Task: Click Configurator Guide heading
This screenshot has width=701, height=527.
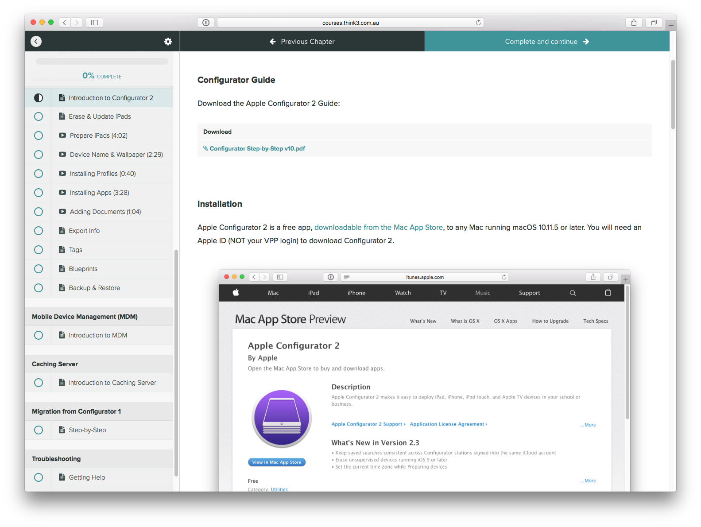Action: coord(236,80)
